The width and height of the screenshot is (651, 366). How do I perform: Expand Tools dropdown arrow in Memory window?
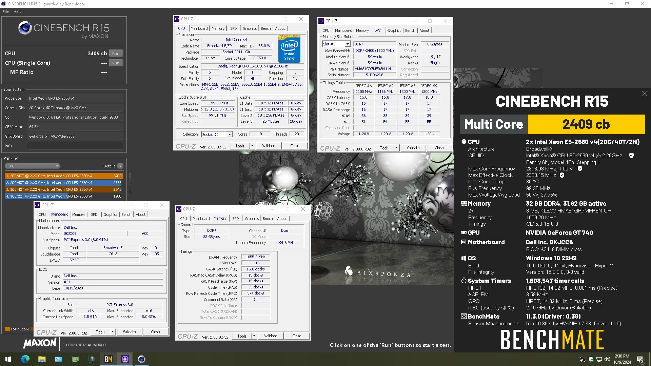tap(254, 336)
